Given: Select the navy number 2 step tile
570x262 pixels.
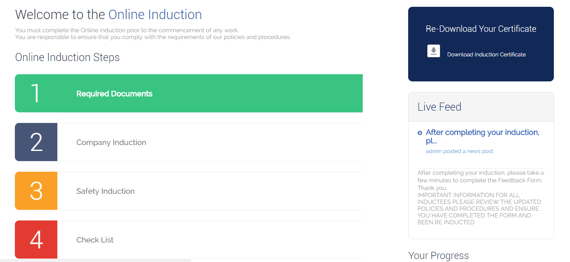Looking at the screenshot, I should coord(36,142).
